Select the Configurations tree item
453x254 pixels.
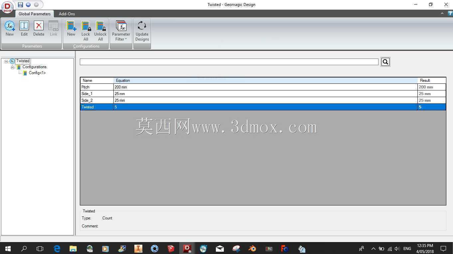pos(34,67)
